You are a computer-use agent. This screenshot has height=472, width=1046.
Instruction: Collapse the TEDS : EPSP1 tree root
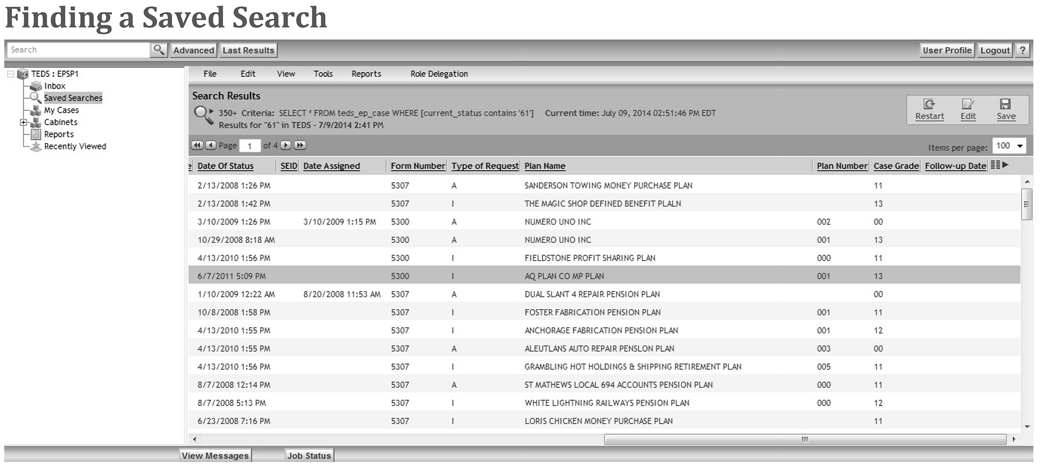point(11,74)
